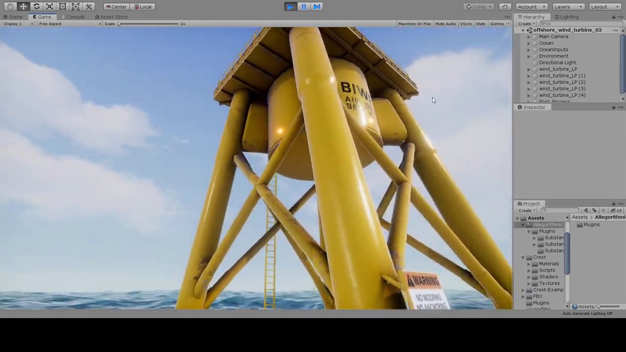Open the Display 1 dropdown
The width and height of the screenshot is (626, 352).
(x=18, y=23)
